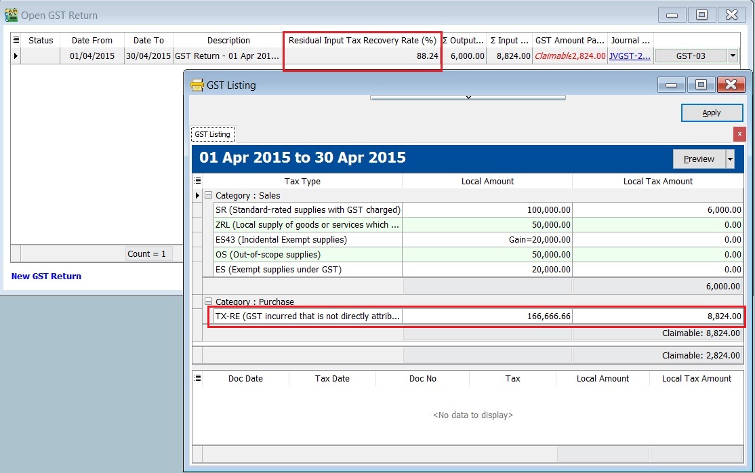
Task: Expand the collapsed top panel handle
Action: point(468,98)
